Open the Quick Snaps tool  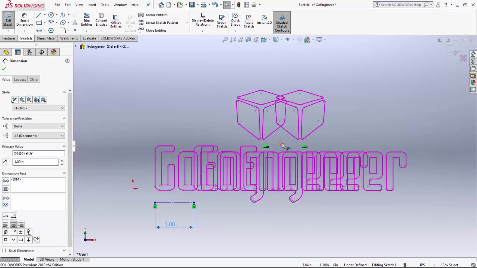point(235,20)
